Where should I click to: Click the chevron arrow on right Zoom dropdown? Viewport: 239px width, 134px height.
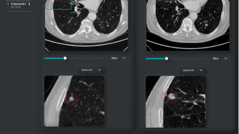[201, 70]
